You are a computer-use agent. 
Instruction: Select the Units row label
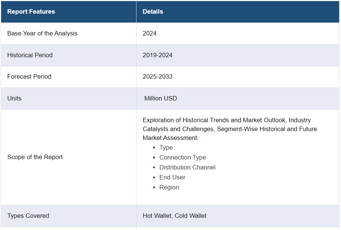[14, 98]
